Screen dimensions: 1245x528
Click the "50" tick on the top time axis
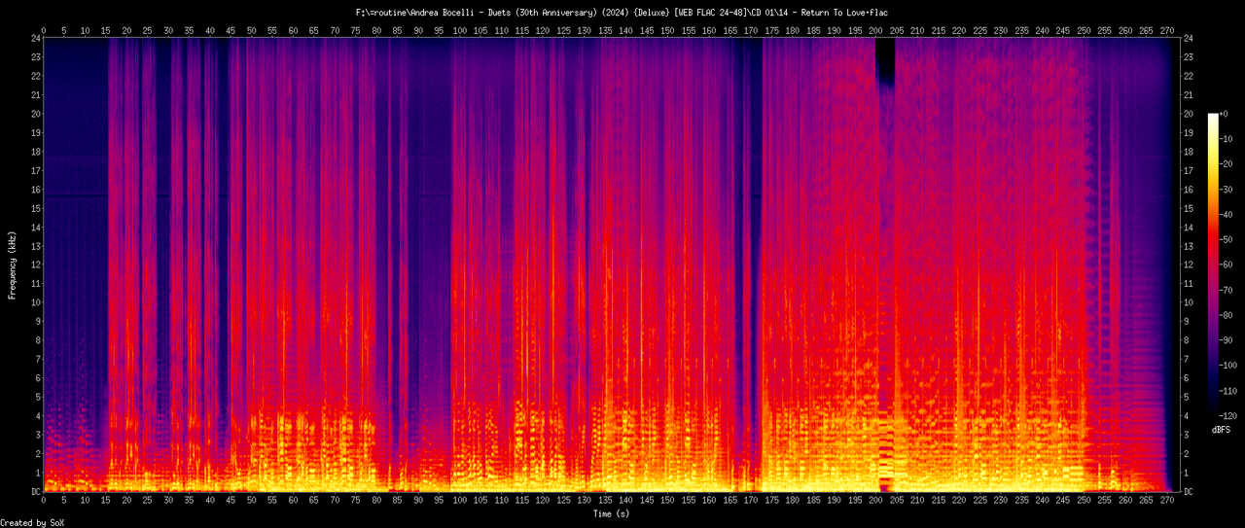[x=251, y=30]
